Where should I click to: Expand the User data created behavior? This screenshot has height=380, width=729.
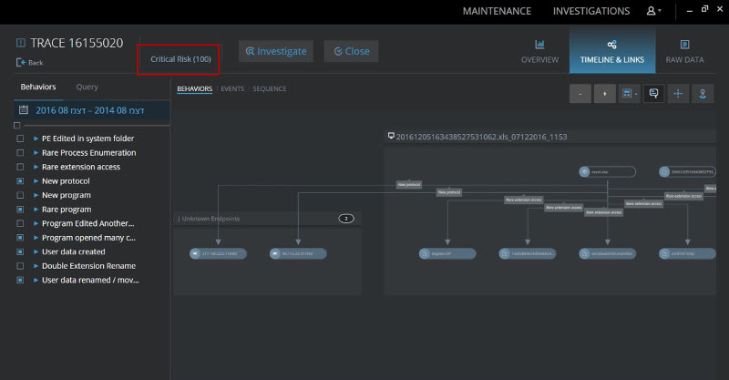(36, 252)
